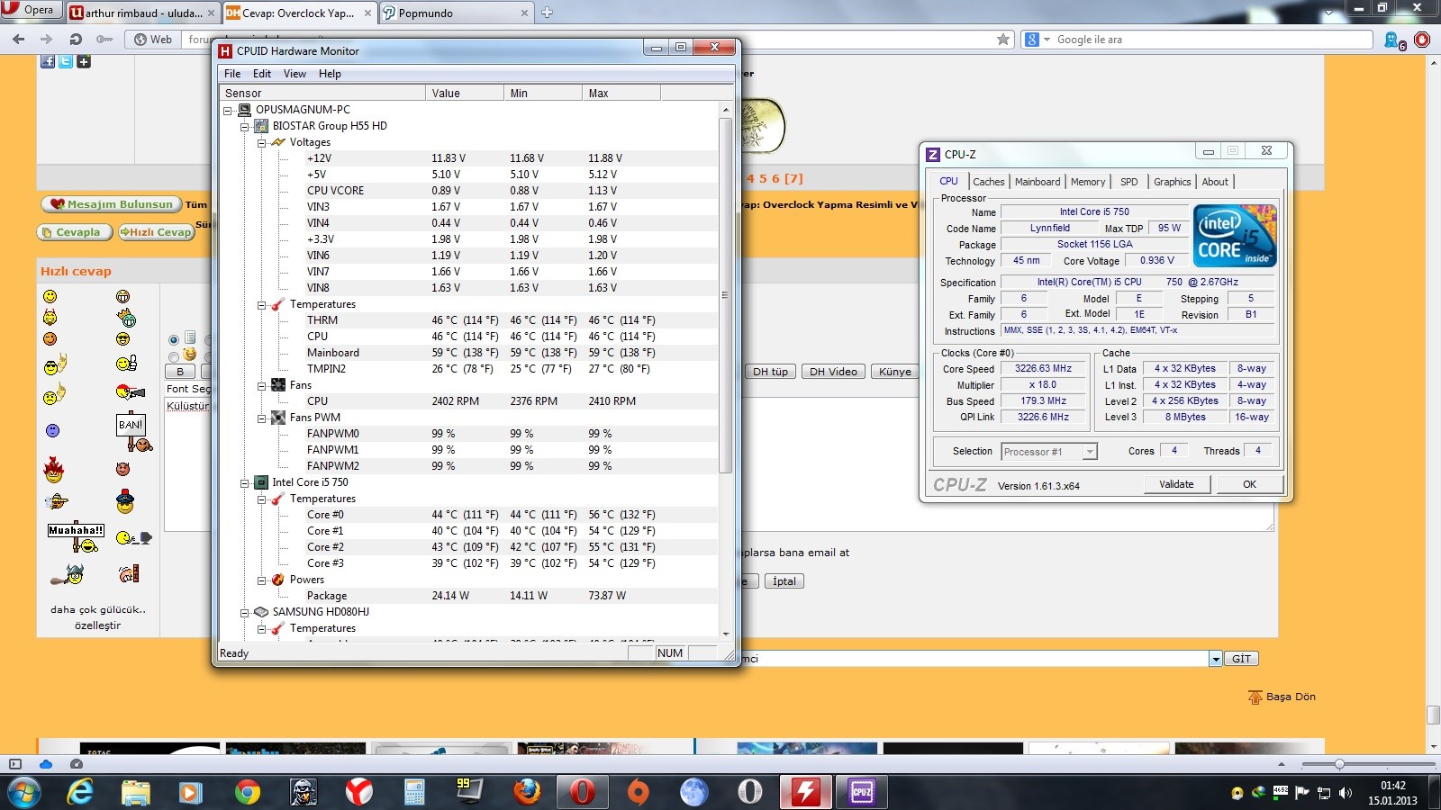Share the post via Twitter icon

[66, 61]
